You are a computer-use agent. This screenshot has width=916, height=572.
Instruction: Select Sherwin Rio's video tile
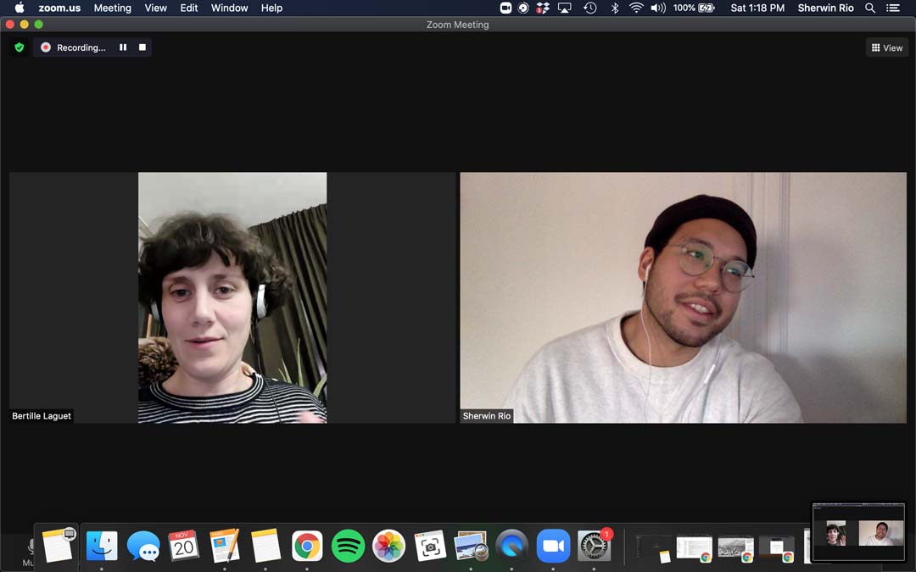684,297
